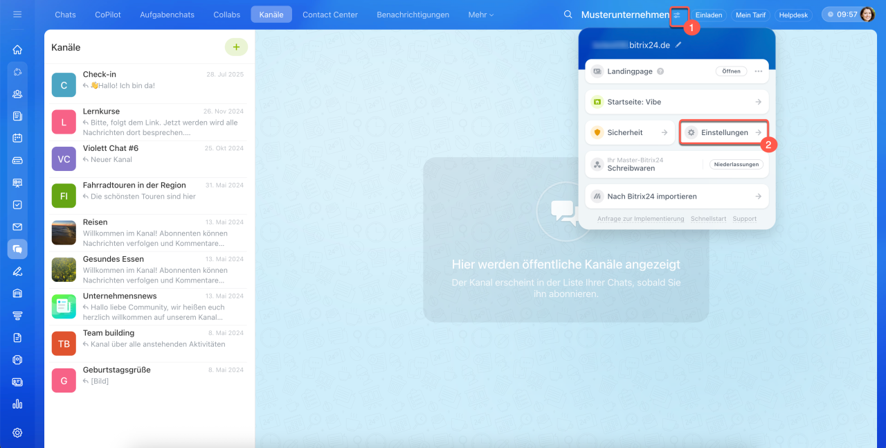Open the funnel/stack icon in the sidebar
This screenshot has width=886, height=448.
(17, 315)
